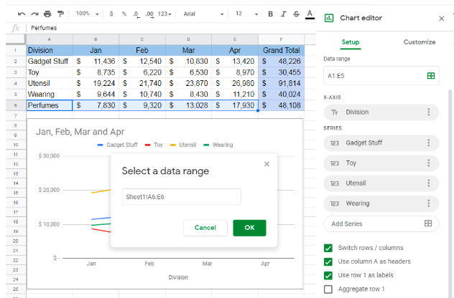Switch to the Setup tab
The width and height of the screenshot is (454, 298).
(x=351, y=42)
